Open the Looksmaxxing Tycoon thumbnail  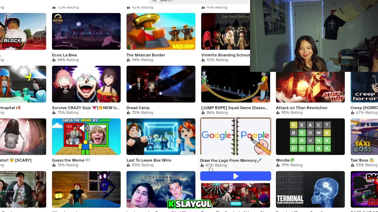click(161, 189)
